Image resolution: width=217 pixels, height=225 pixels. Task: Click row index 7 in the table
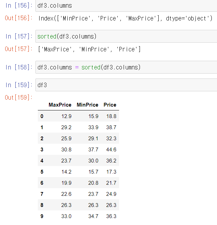(x=42, y=194)
